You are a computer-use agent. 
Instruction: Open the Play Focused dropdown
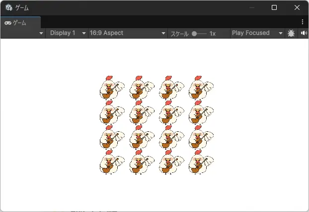(257, 33)
